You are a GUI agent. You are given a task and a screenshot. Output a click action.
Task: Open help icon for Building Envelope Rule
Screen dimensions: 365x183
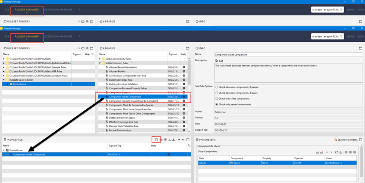pos(184,80)
